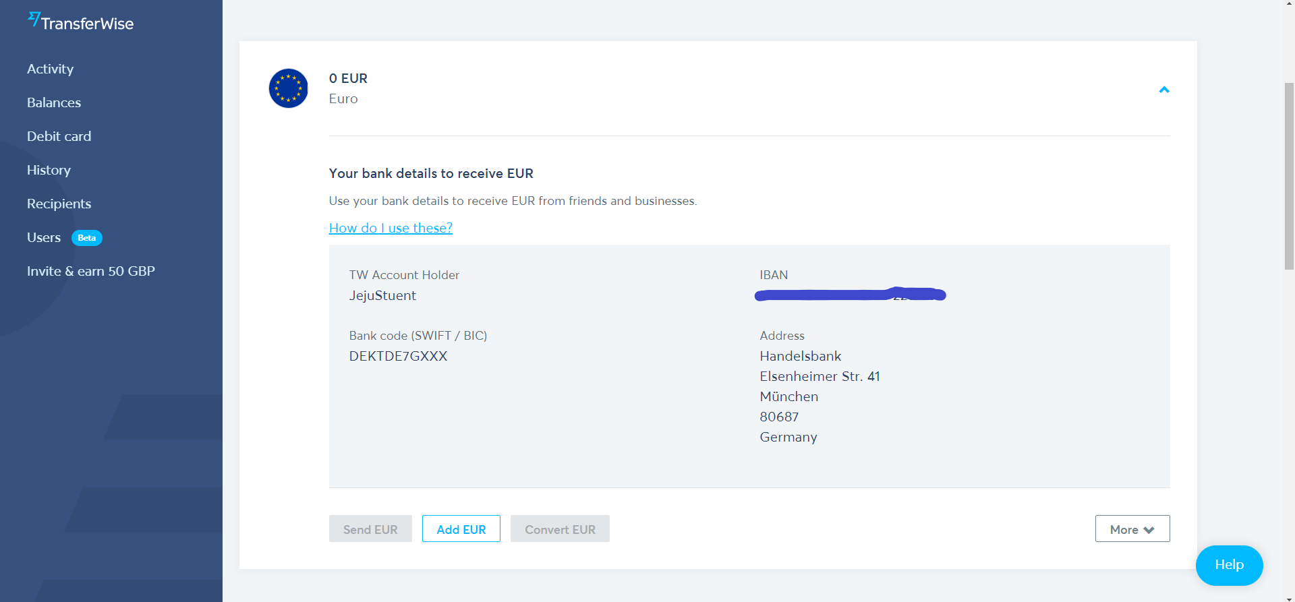Click the TransferWise logo
The image size is (1295, 602).
pyautogui.click(x=80, y=22)
